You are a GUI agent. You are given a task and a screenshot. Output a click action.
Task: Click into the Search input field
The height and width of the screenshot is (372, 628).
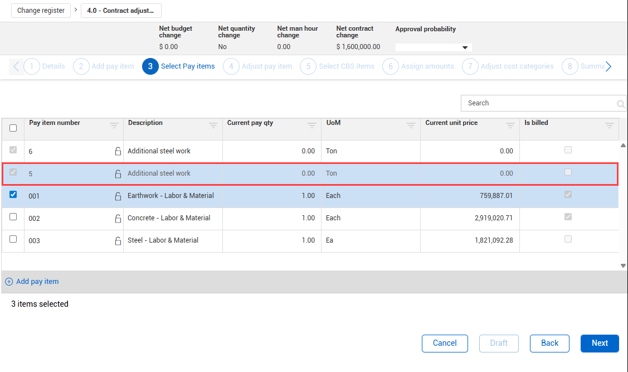tap(538, 103)
